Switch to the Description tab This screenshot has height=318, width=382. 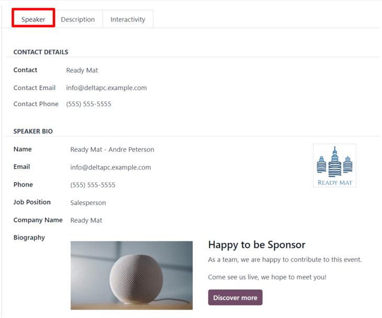tap(78, 19)
